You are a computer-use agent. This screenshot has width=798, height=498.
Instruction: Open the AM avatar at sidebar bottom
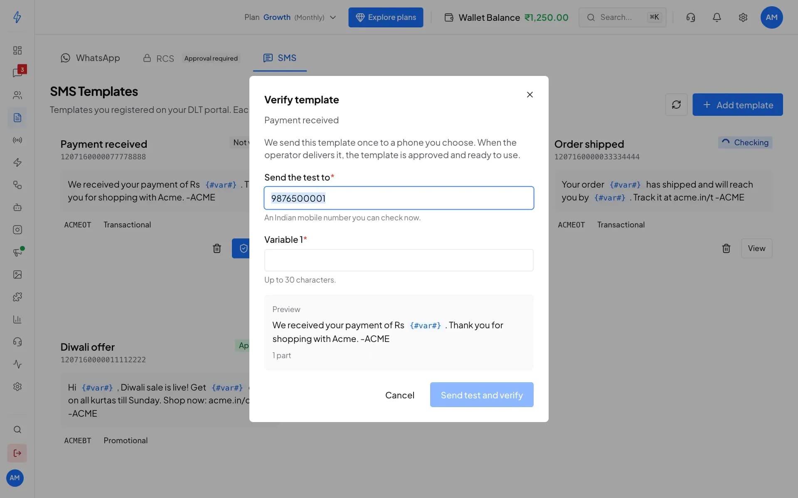point(15,478)
